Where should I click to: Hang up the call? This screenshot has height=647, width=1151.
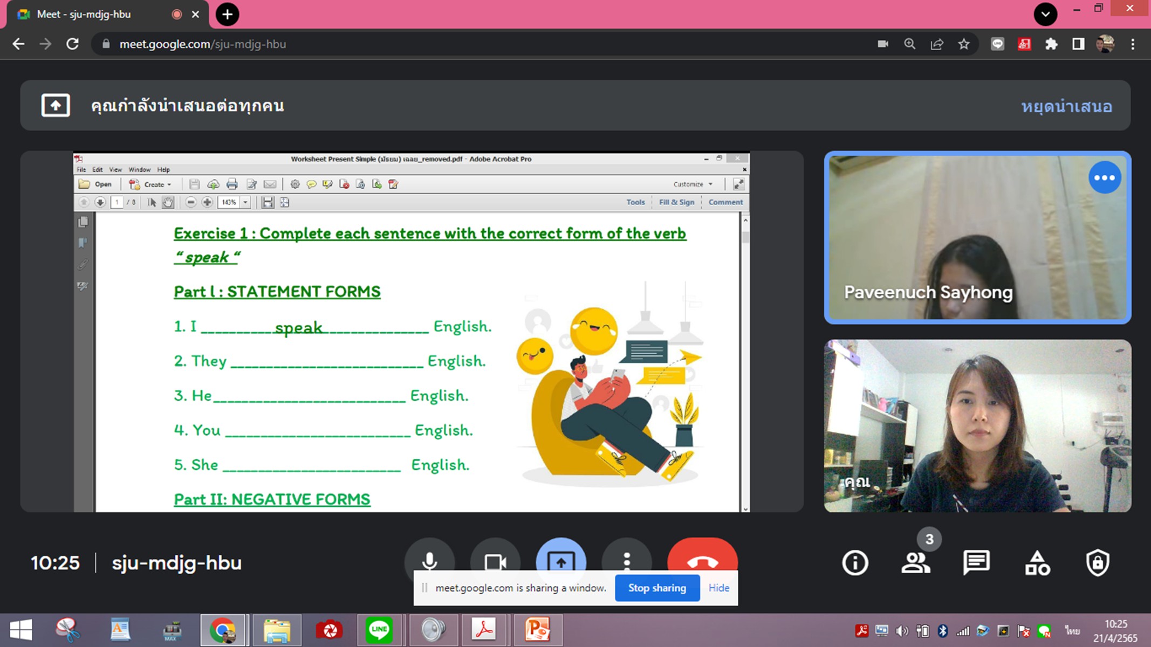click(x=702, y=559)
